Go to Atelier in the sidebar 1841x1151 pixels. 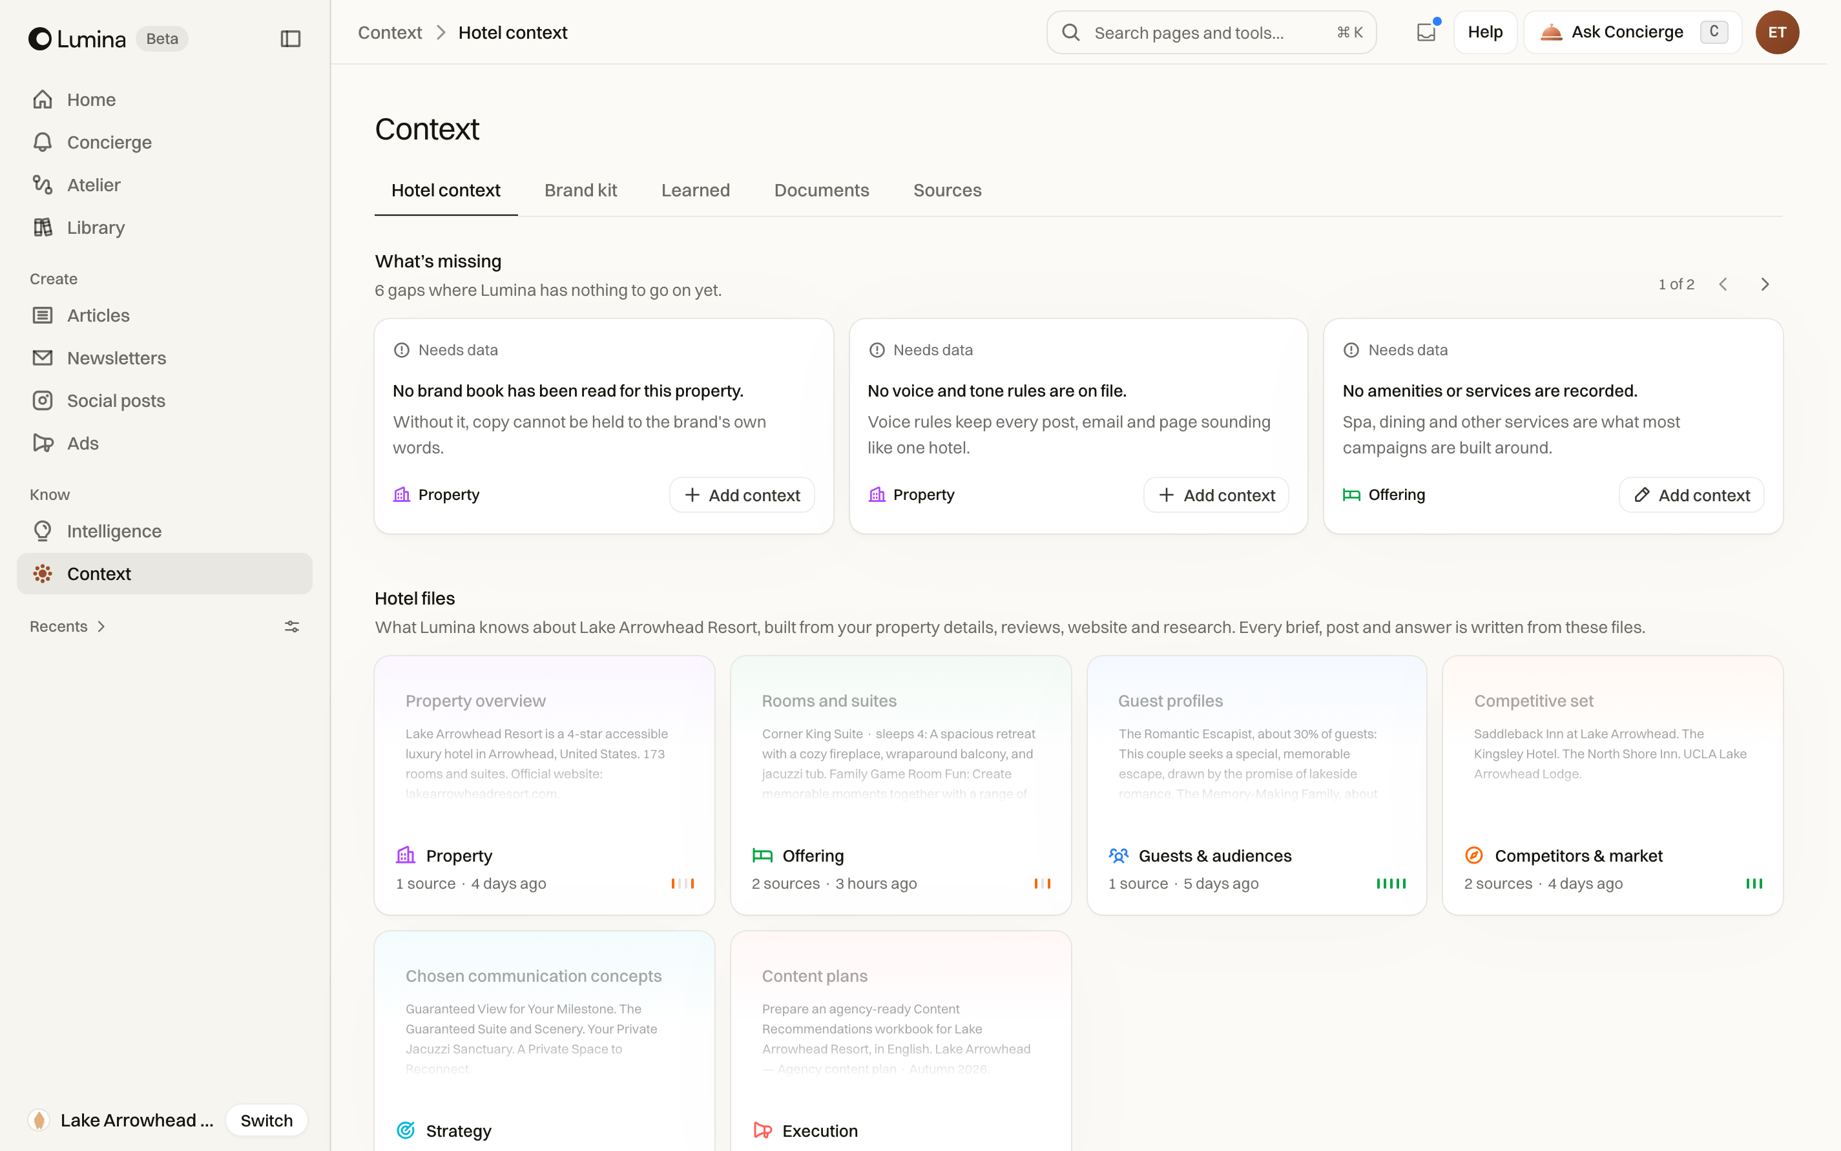point(165,185)
